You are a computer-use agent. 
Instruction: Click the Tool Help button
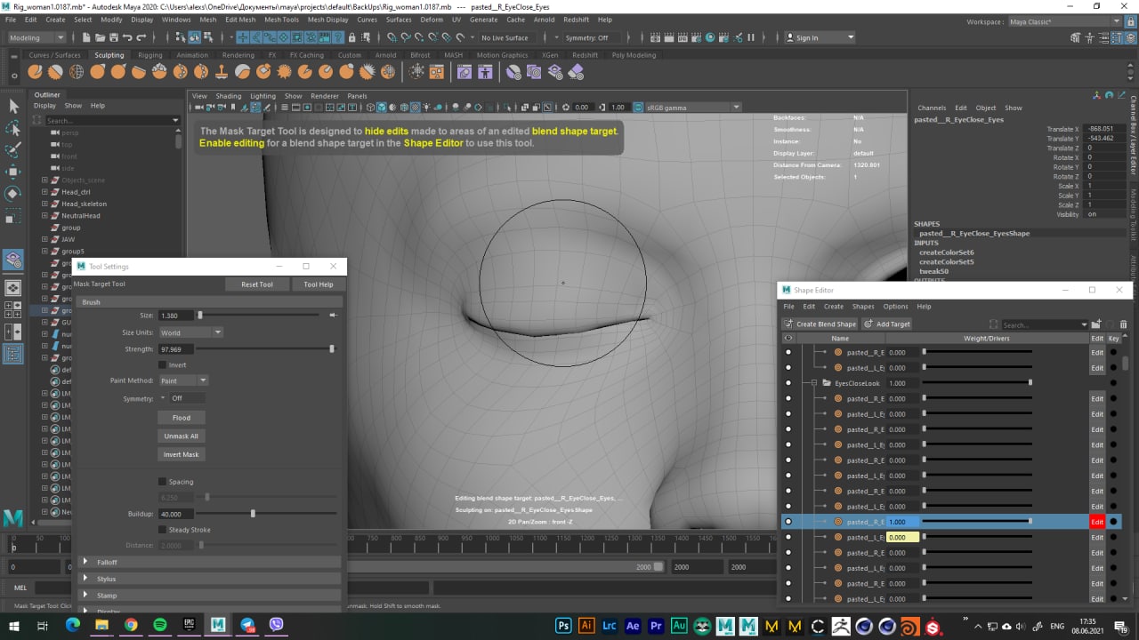click(319, 284)
